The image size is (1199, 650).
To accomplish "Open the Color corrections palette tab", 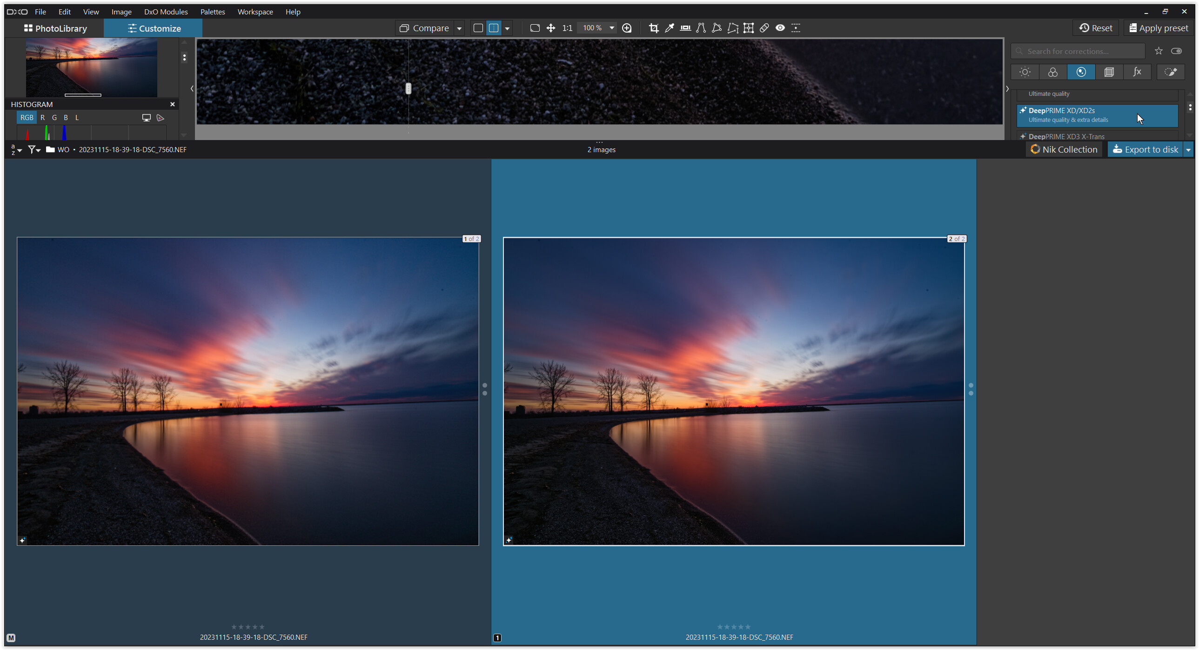I will click(1052, 72).
